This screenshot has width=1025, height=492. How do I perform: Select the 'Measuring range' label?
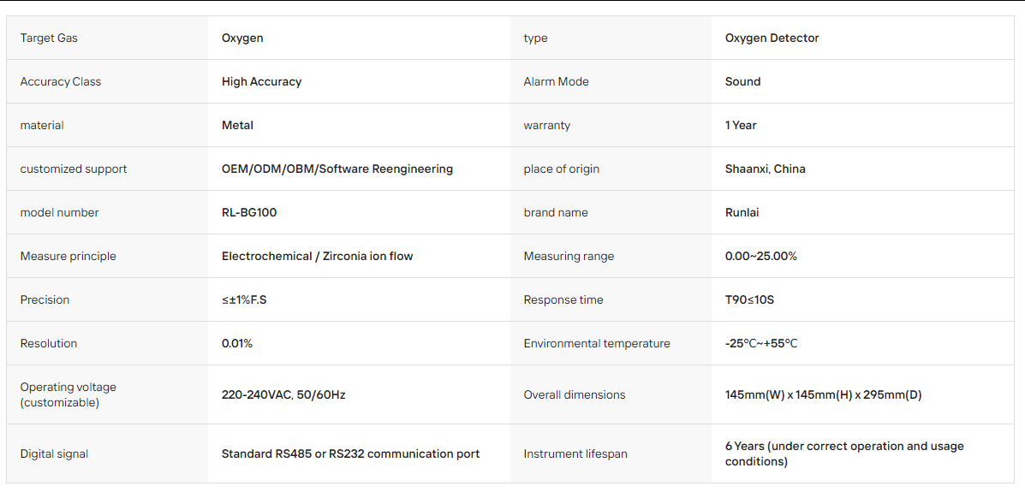point(569,256)
